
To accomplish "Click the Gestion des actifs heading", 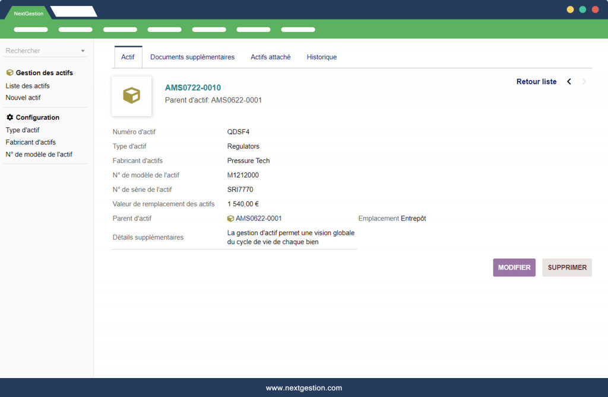I will 44,73.
